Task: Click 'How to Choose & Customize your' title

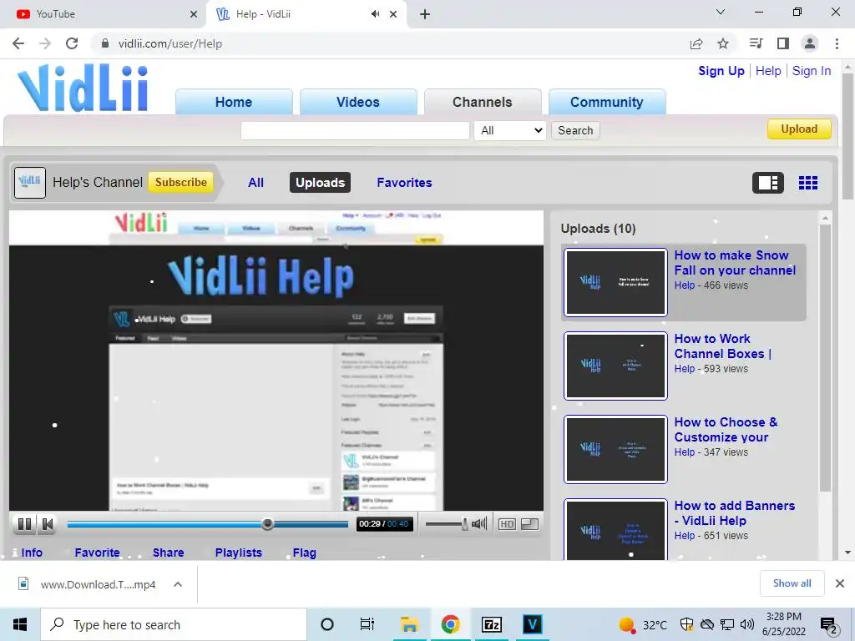Action: (726, 430)
